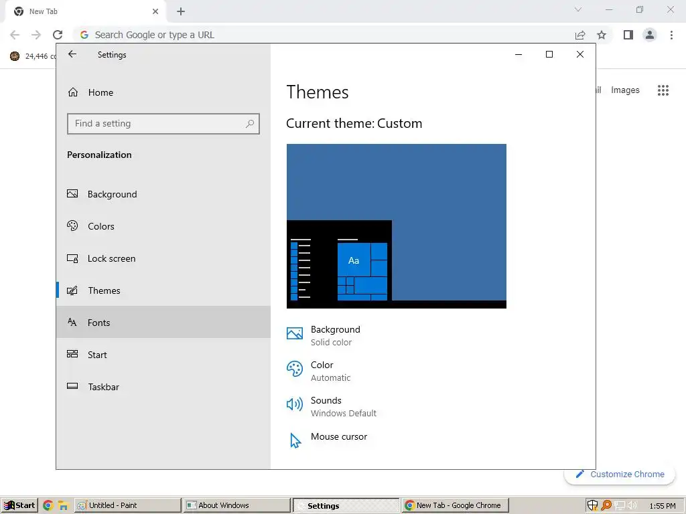Open Start personalization settings
The height and width of the screenshot is (514, 686).
(163, 355)
